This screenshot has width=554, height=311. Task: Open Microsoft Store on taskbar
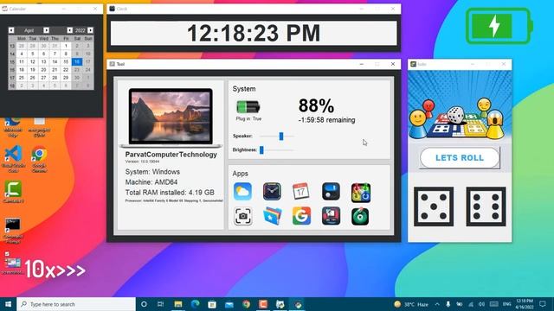[212, 304]
